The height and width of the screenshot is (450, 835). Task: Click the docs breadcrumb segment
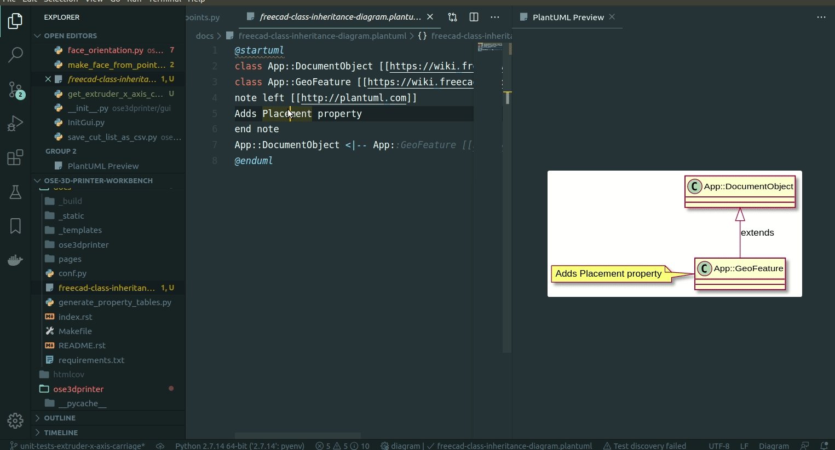[205, 36]
